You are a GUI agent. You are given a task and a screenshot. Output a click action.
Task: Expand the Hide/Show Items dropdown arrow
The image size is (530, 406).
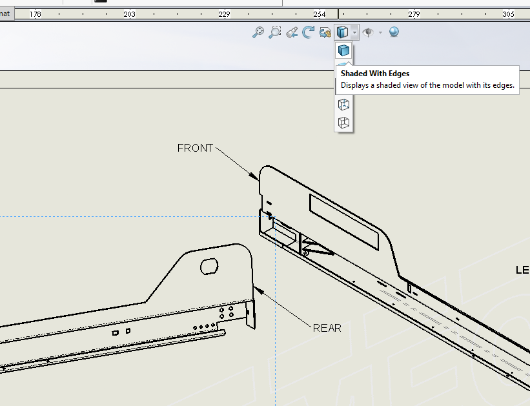[380, 32]
